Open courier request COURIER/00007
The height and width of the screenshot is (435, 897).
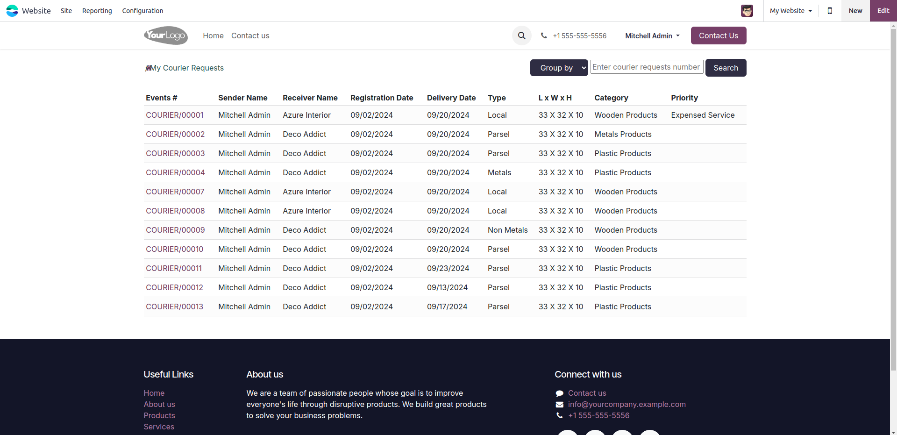point(175,192)
